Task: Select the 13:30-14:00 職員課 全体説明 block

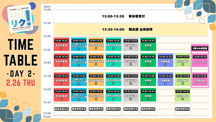Action: coord(131,30)
